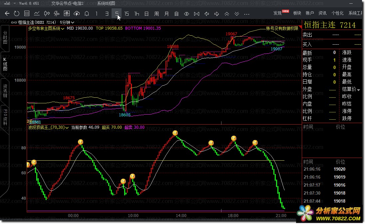Click the refresh circle icon
366x224 pixels.
[17, 14]
